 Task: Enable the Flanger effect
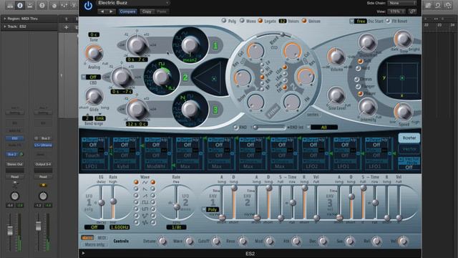(358, 86)
